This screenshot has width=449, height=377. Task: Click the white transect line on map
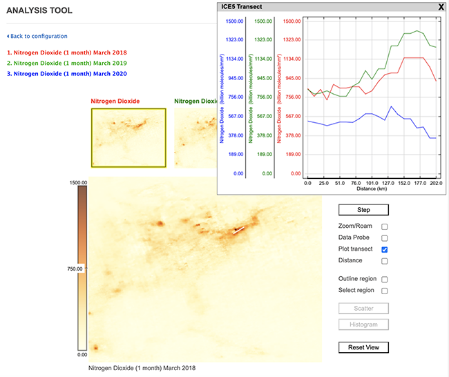coord(238,230)
